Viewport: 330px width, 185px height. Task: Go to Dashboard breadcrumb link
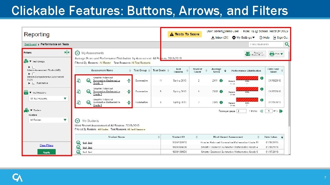coord(30,44)
